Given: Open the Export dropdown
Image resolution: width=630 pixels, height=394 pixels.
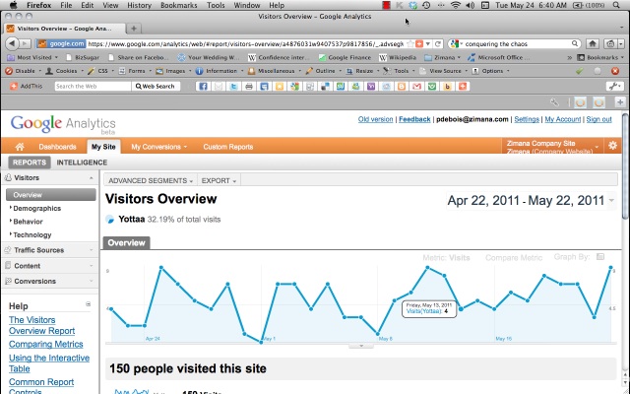Looking at the screenshot, I should coord(219,180).
